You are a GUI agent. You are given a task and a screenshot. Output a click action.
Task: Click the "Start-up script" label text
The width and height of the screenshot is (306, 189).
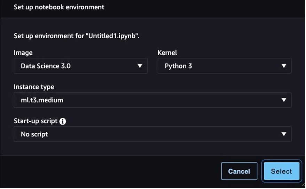click(36, 121)
